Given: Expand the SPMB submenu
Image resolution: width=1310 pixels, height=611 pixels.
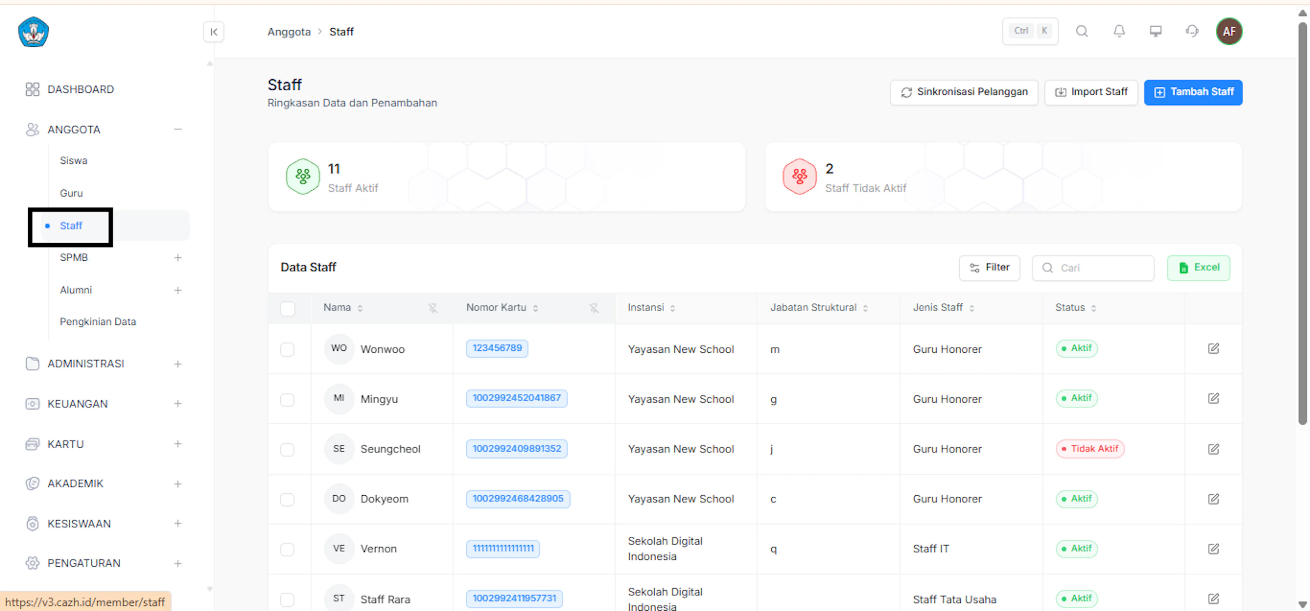Looking at the screenshot, I should coord(177,258).
